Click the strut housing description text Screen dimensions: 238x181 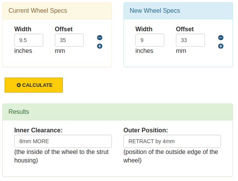click(x=61, y=156)
